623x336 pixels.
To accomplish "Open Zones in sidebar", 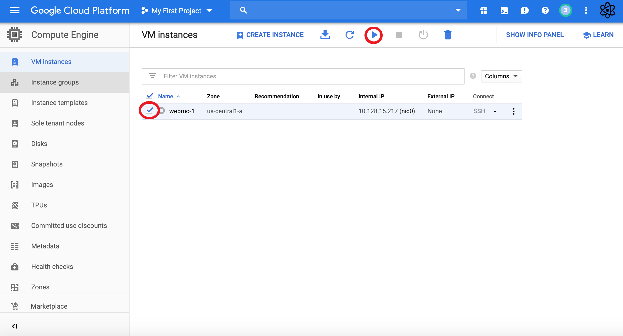I will point(65,287).
